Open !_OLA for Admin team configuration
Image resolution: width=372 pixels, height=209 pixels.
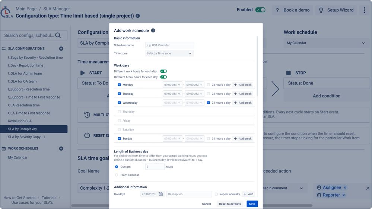(25, 74)
